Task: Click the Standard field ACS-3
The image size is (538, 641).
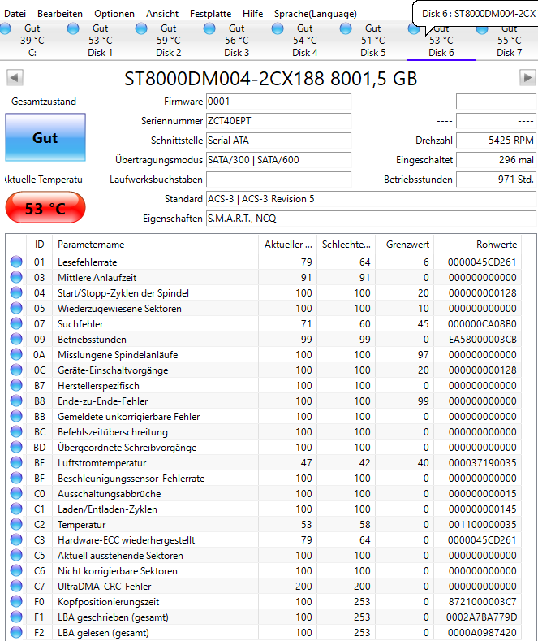Action: coord(371,199)
